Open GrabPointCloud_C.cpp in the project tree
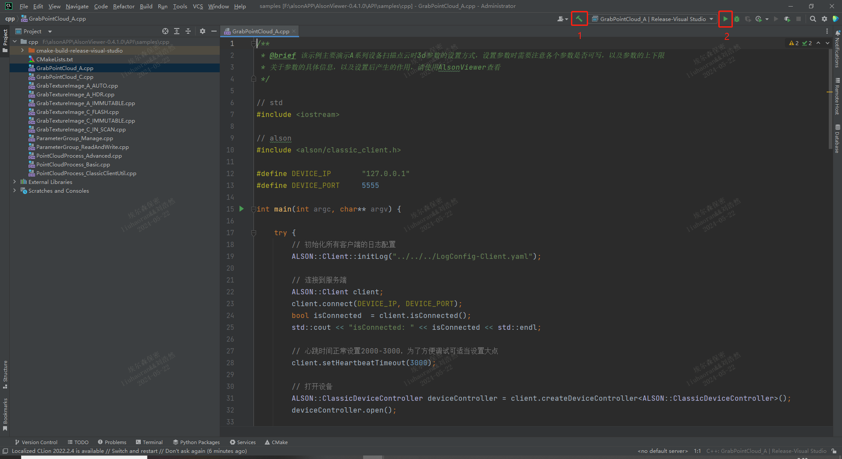This screenshot has height=459, width=842. pyautogui.click(x=64, y=77)
